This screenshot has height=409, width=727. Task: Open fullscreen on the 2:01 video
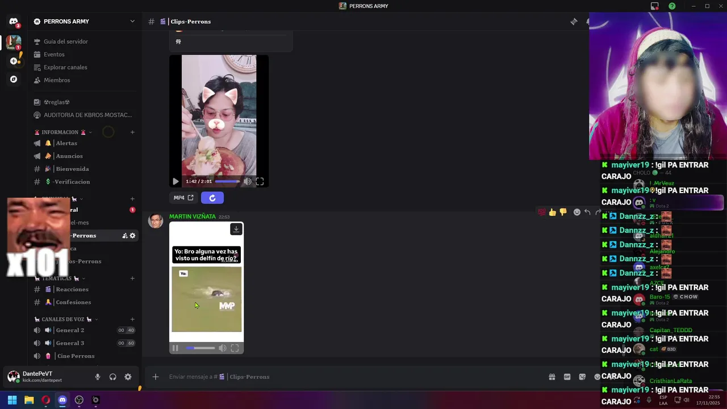(x=260, y=182)
